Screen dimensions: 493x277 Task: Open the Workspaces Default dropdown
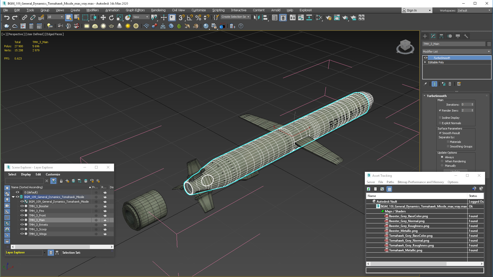click(474, 11)
